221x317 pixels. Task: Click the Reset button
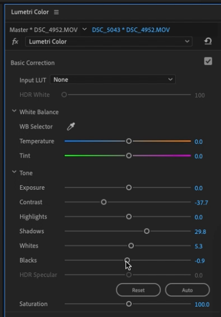point(139,290)
